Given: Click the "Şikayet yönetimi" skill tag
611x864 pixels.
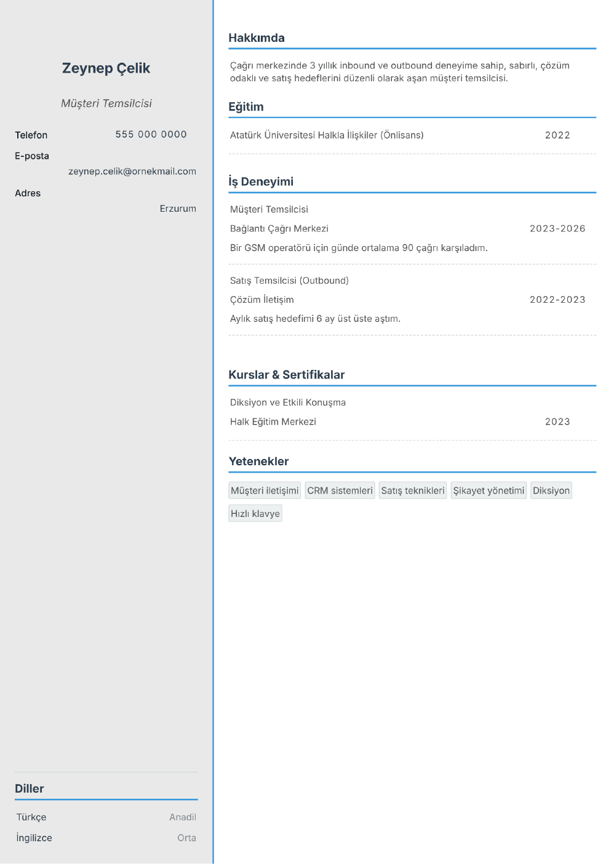Looking at the screenshot, I should click(x=489, y=490).
